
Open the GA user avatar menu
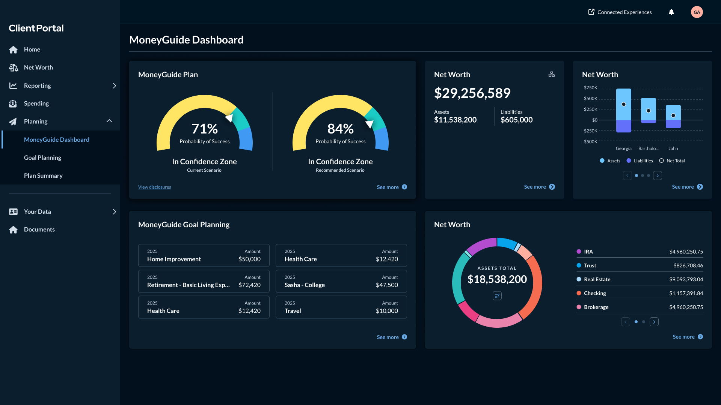tap(697, 12)
